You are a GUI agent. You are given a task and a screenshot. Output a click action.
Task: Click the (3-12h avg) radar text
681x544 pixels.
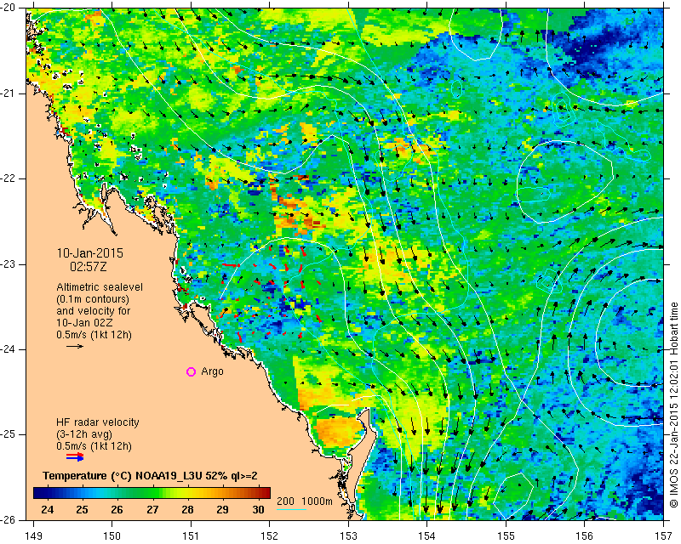tap(84, 433)
